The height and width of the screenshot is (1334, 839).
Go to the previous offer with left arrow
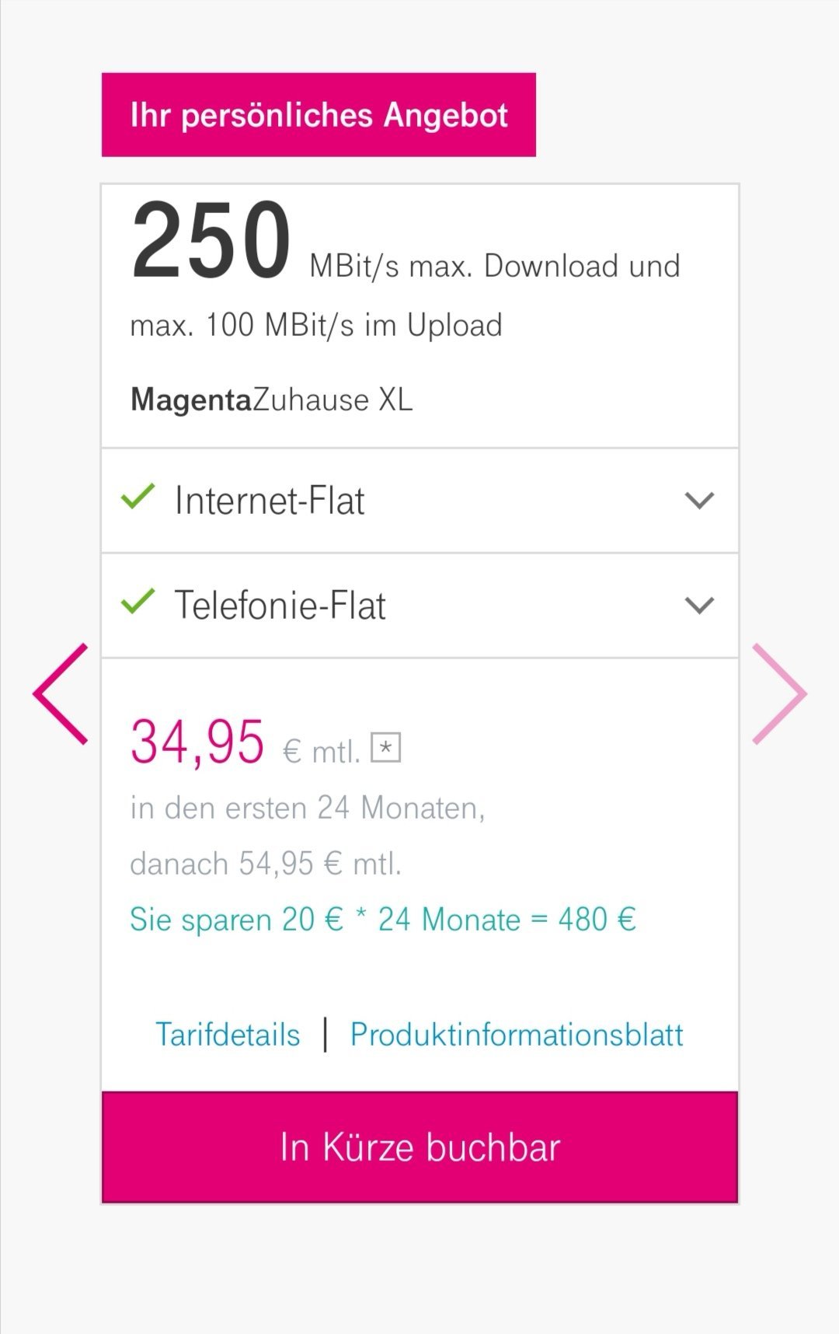pyautogui.click(x=61, y=694)
